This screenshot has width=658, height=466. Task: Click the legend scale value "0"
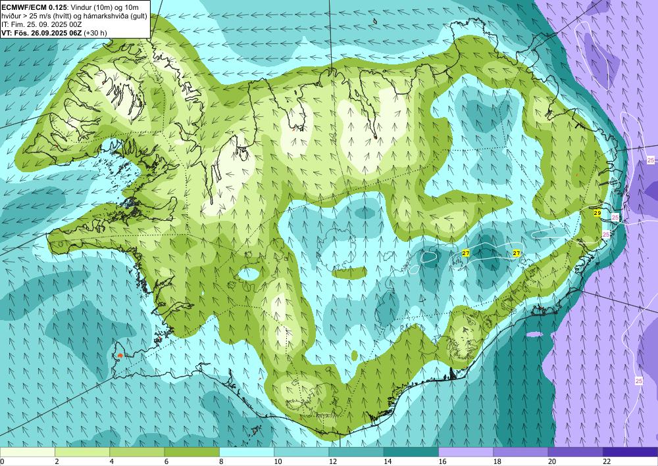(2, 461)
